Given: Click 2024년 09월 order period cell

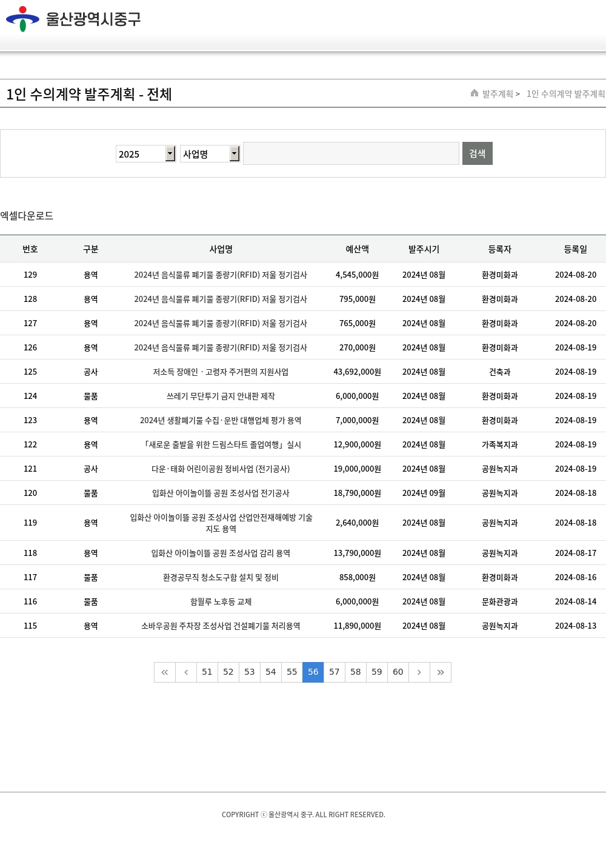Looking at the screenshot, I should (424, 493).
